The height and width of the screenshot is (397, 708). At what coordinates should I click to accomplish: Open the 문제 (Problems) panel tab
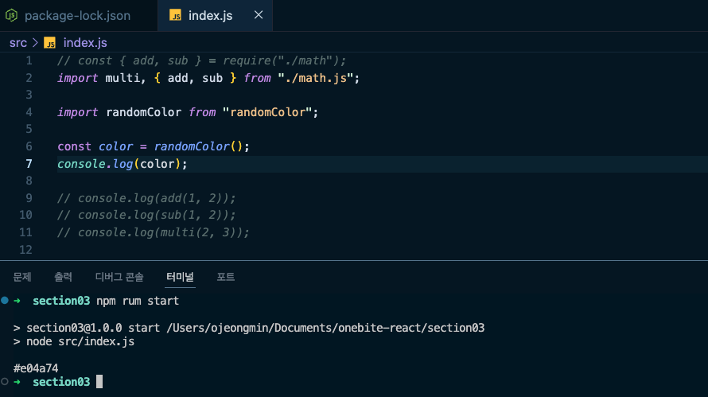pos(22,277)
